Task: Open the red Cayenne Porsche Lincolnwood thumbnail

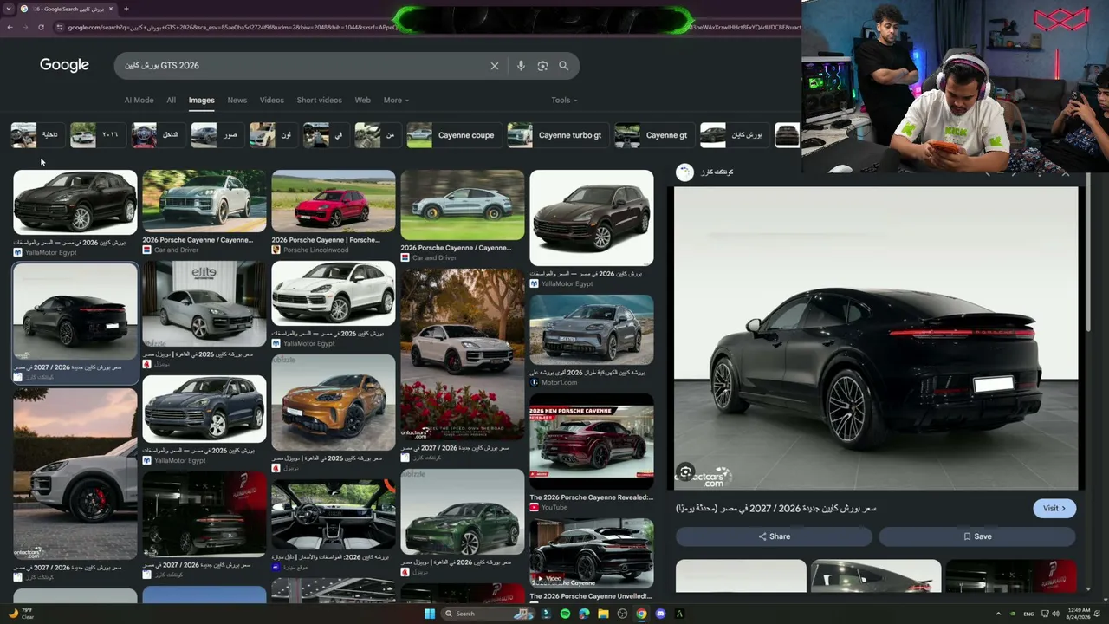Action: (x=334, y=201)
